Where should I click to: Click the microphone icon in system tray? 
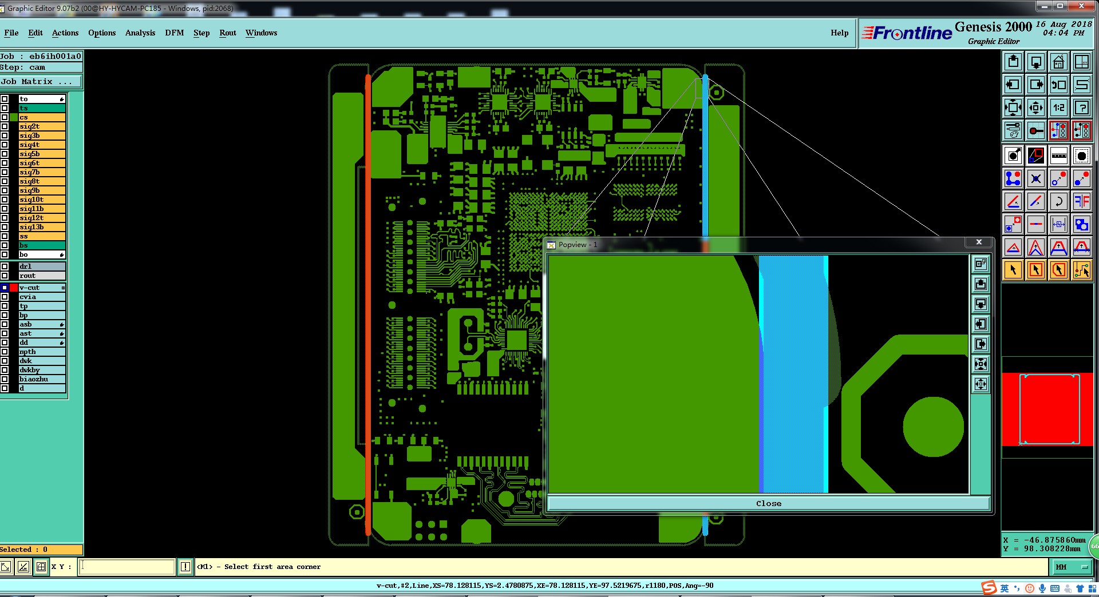1042,588
